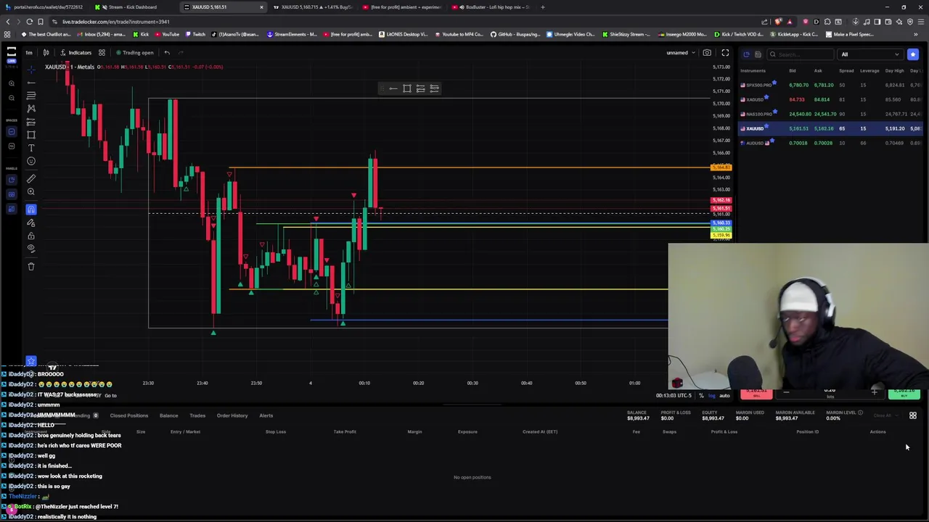Click the instrument Search field
Image resolution: width=929 pixels, height=522 pixels.
pos(801,54)
